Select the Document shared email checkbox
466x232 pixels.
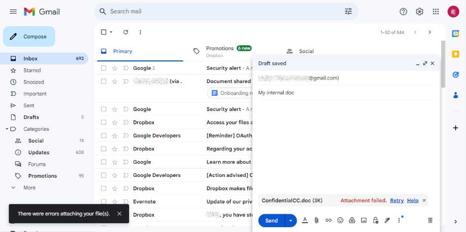point(103,81)
